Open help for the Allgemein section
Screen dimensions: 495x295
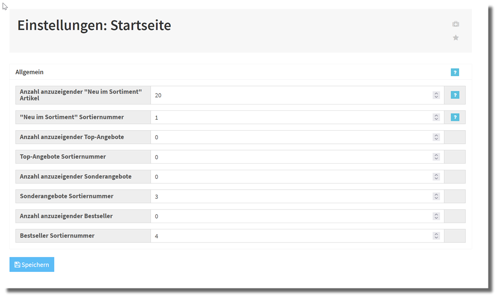click(x=455, y=72)
